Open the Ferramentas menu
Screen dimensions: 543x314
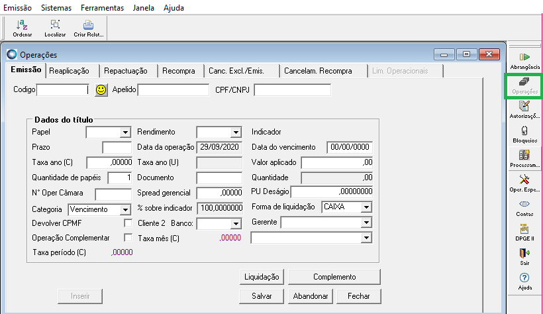(x=102, y=8)
